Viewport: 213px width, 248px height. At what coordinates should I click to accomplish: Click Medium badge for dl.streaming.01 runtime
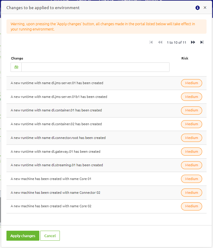click(191, 165)
